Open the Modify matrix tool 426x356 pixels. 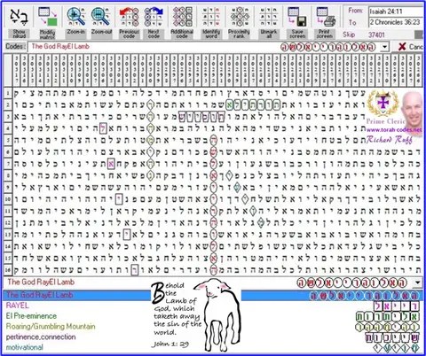coord(47,17)
